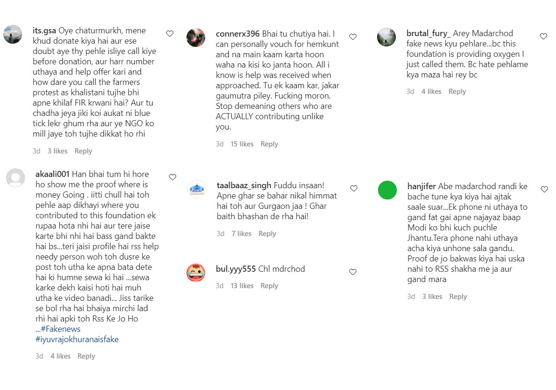Reply to brutal_fury_'s comment

click(x=457, y=92)
